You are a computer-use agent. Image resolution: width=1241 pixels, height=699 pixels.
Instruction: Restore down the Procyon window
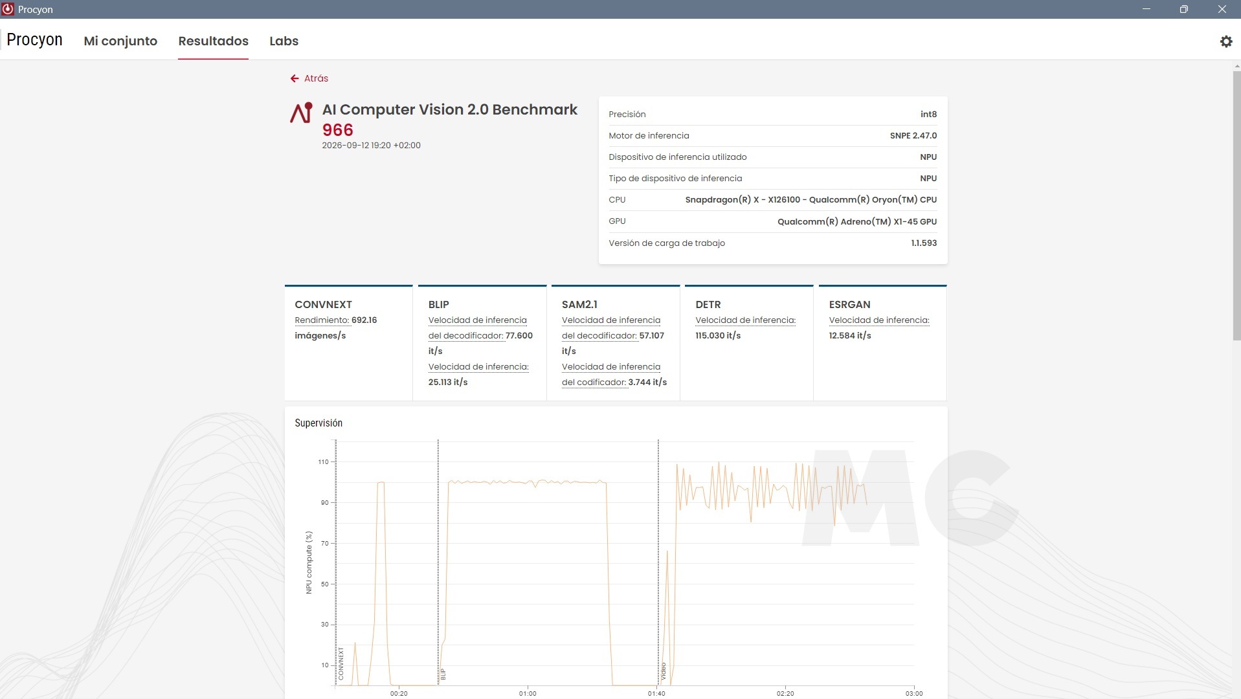click(x=1183, y=9)
